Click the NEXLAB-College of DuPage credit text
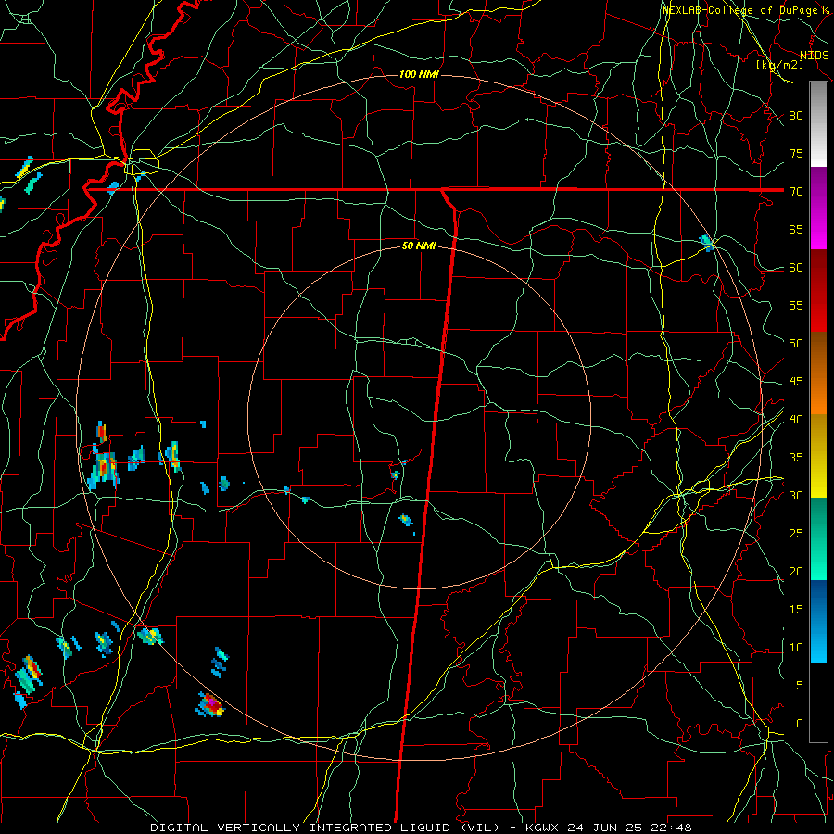 [739, 10]
